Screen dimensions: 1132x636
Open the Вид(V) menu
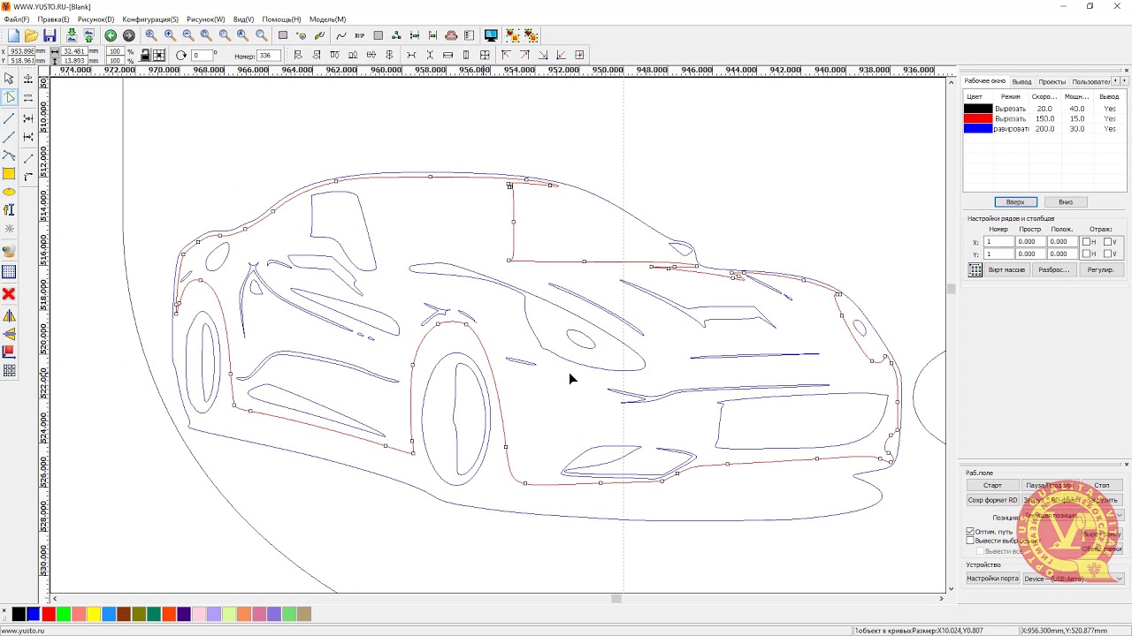click(x=243, y=19)
